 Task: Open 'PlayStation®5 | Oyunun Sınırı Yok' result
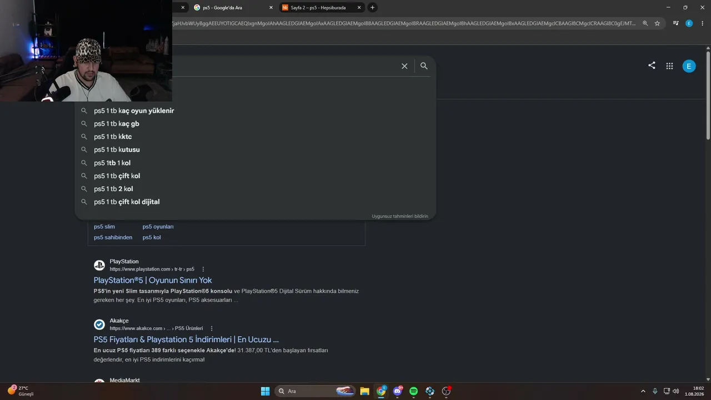coord(153,280)
